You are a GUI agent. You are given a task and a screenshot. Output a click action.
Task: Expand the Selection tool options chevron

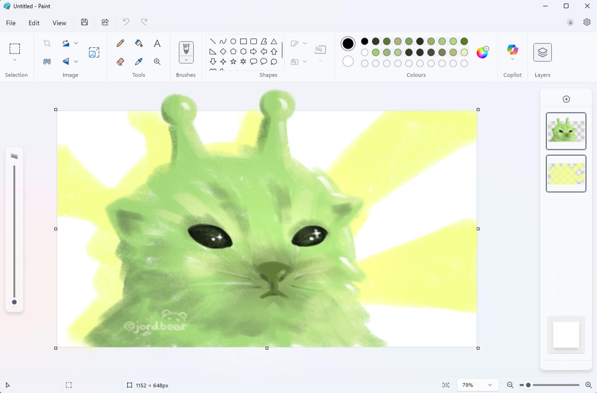[15, 60]
